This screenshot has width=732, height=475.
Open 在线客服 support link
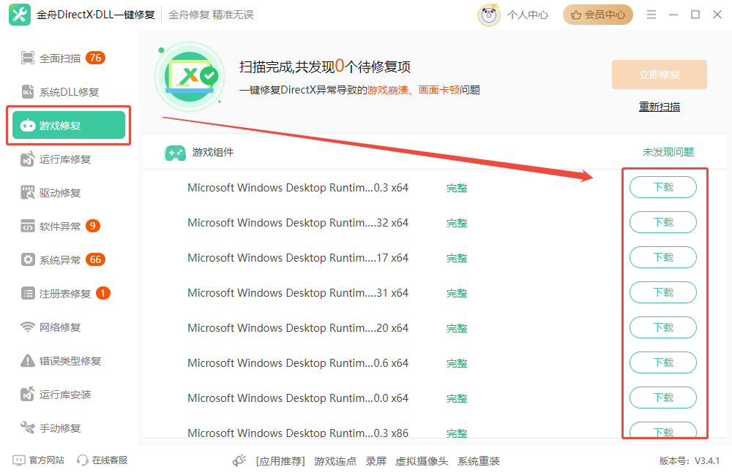click(110, 460)
